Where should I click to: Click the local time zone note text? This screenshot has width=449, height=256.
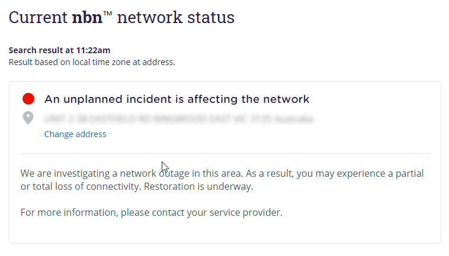click(92, 62)
